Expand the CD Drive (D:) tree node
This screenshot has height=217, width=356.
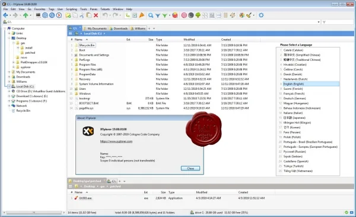(9, 91)
